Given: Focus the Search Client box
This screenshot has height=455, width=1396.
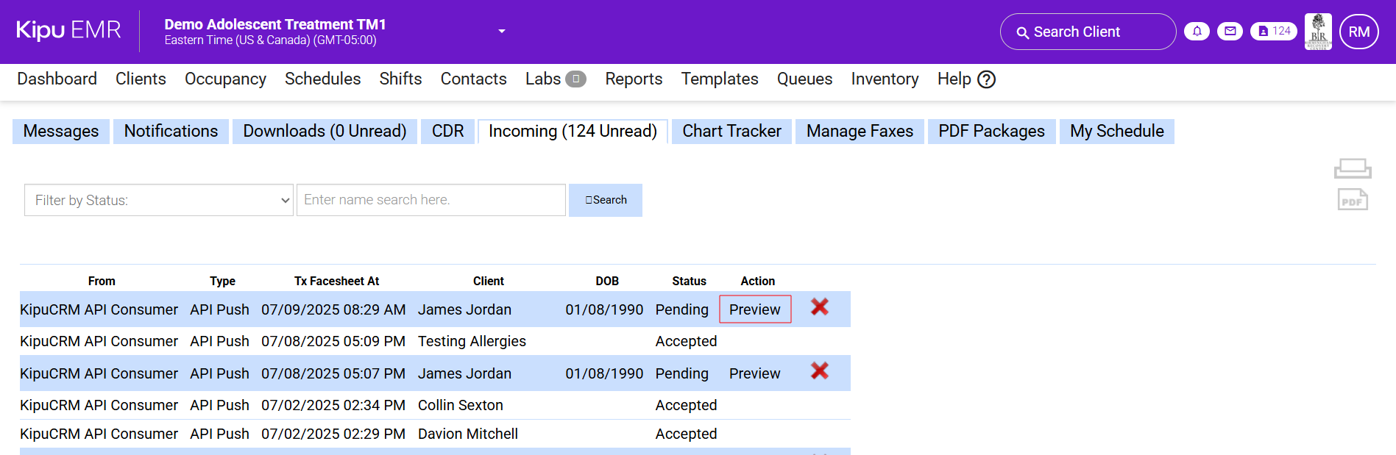Looking at the screenshot, I should click(1088, 32).
